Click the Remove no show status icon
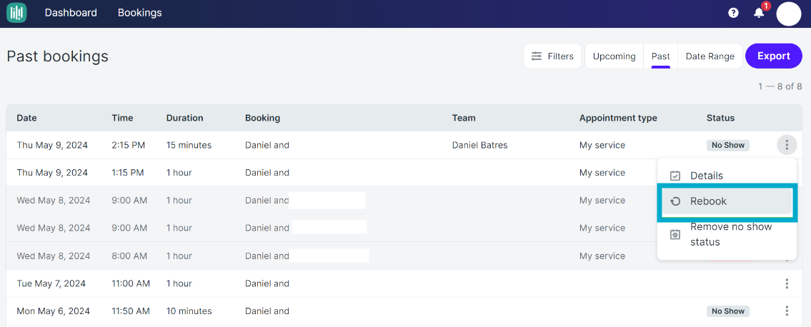Image resolution: width=811 pixels, height=327 pixels. [675, 234]
